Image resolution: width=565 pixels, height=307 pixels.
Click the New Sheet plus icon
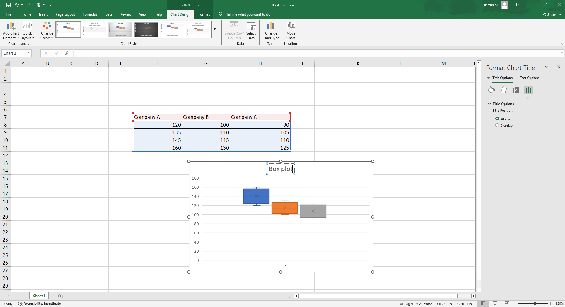(x=61, y=296)
